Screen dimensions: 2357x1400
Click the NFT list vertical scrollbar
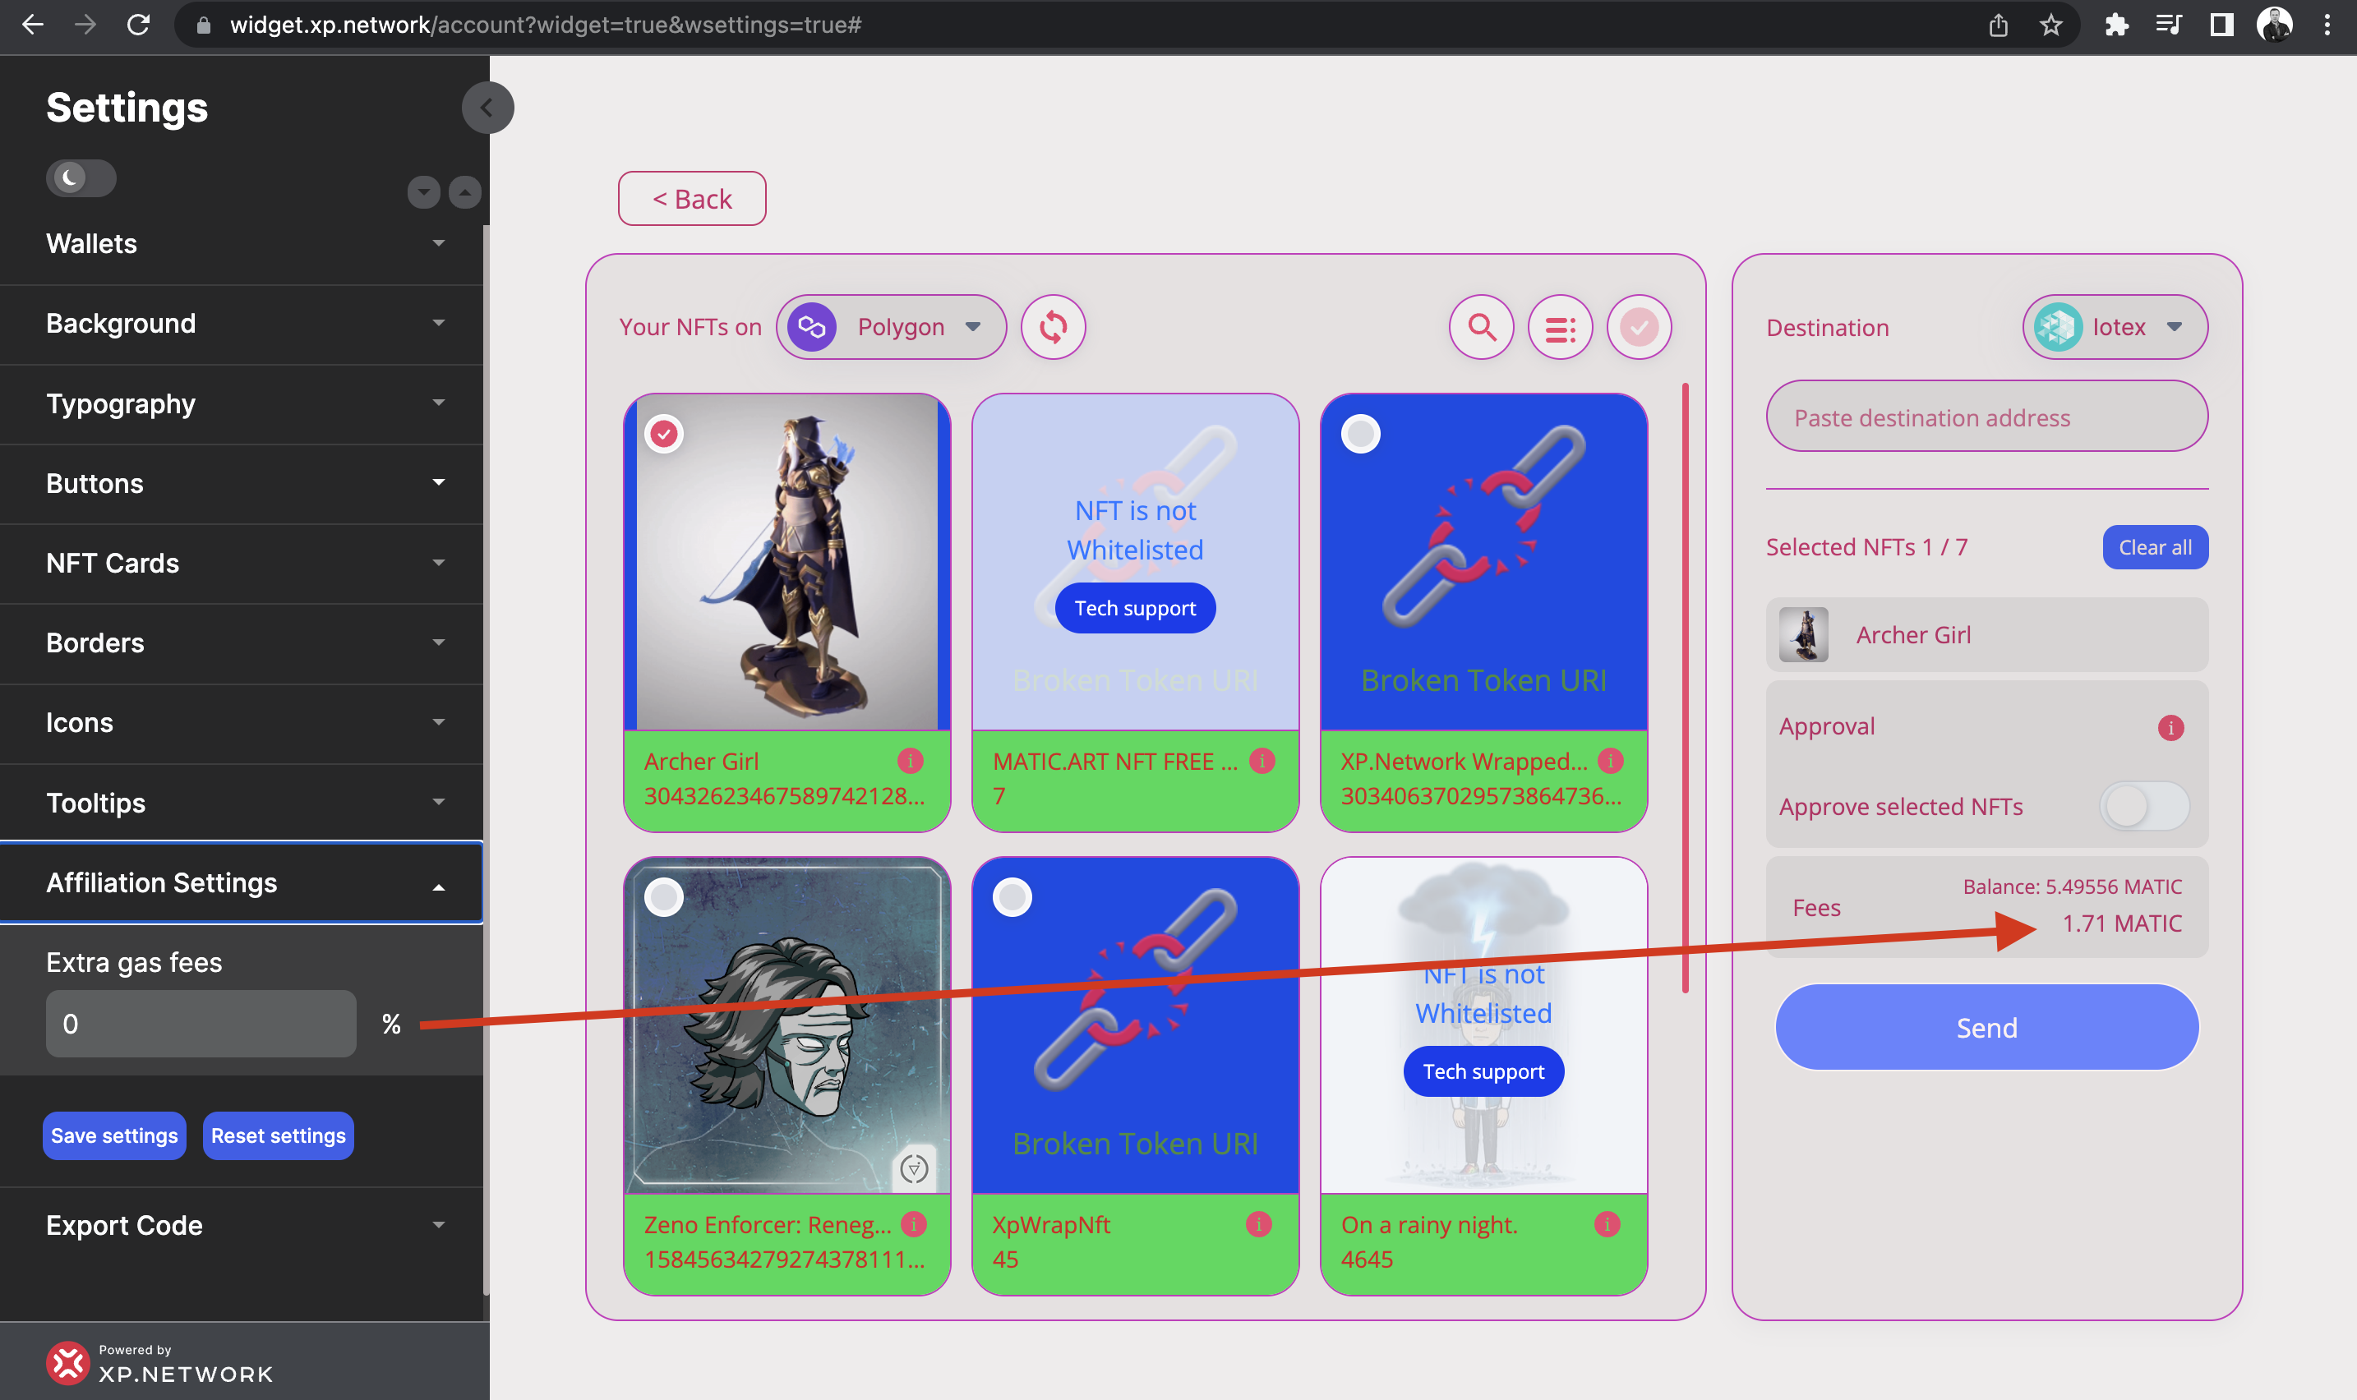[x=1686, y=688]
